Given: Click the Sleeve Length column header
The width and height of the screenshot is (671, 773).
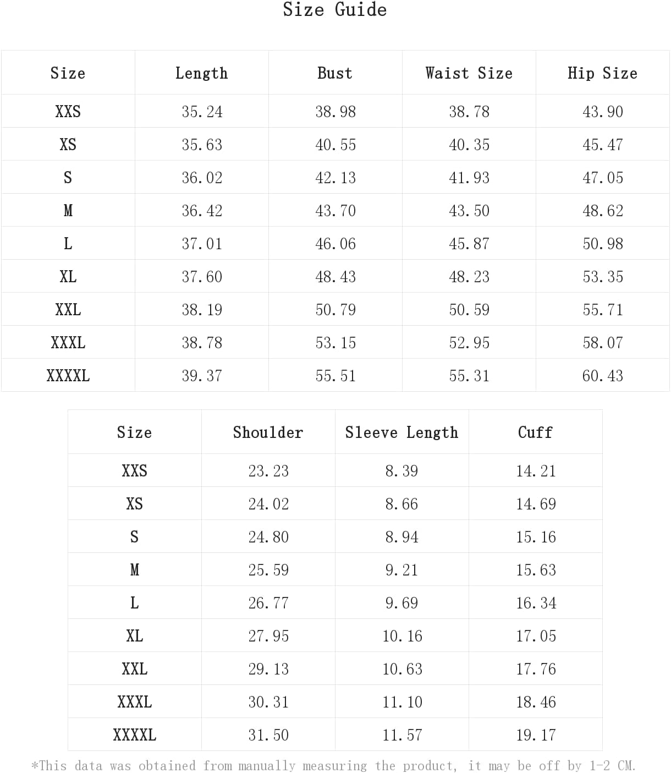Looking at the screenshot, I should tap(402, 432).
